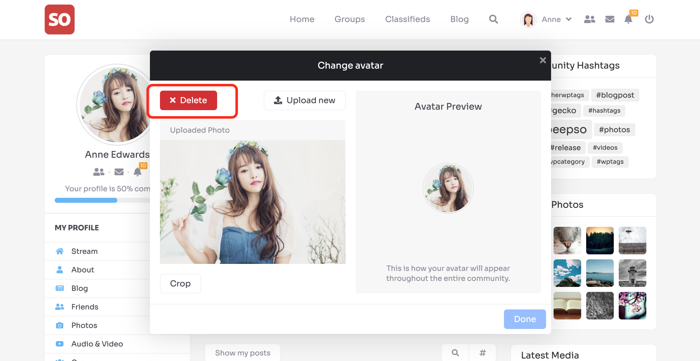This screenshot has width=700, height=361.
Task: Click Anne's small avatar in header
Action: [x=528, y=19]
